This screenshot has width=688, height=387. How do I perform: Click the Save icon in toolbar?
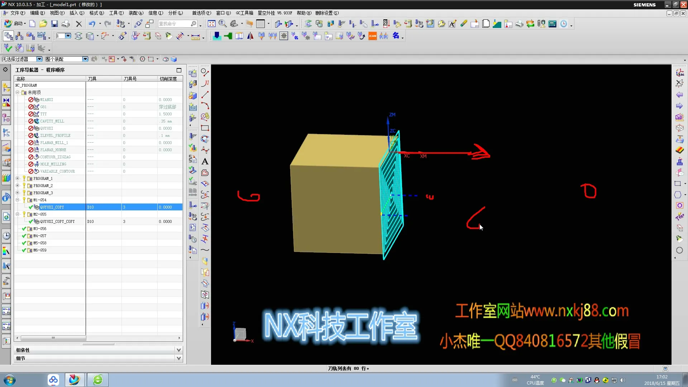tap(54, 24)
